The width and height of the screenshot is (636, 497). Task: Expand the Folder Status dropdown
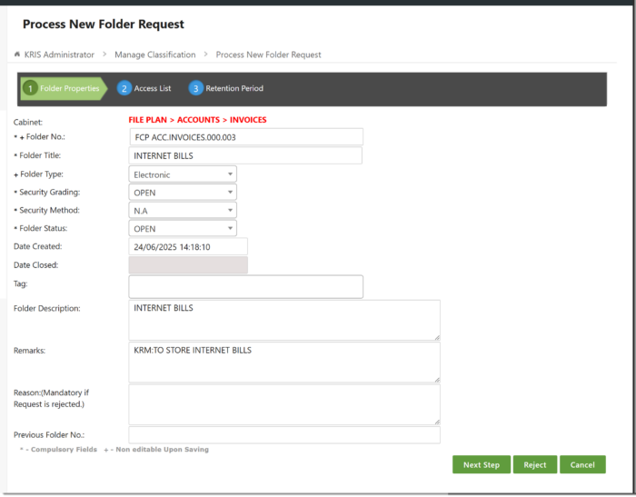(x=183, y=228)
